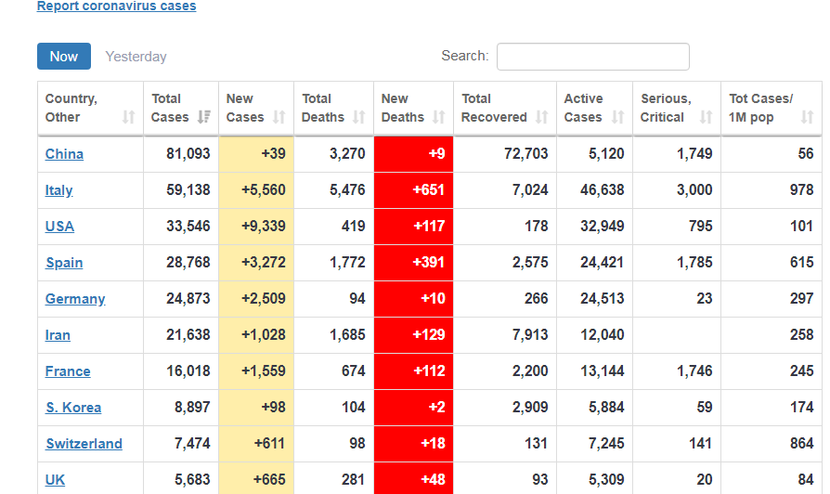Open the S. Korea link
This screenshot has height=494, width=830.
(x=73, y=408)
